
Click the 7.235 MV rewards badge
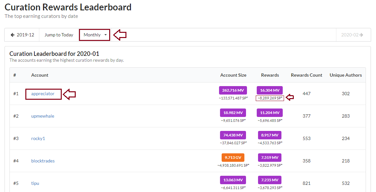[270, 180]
